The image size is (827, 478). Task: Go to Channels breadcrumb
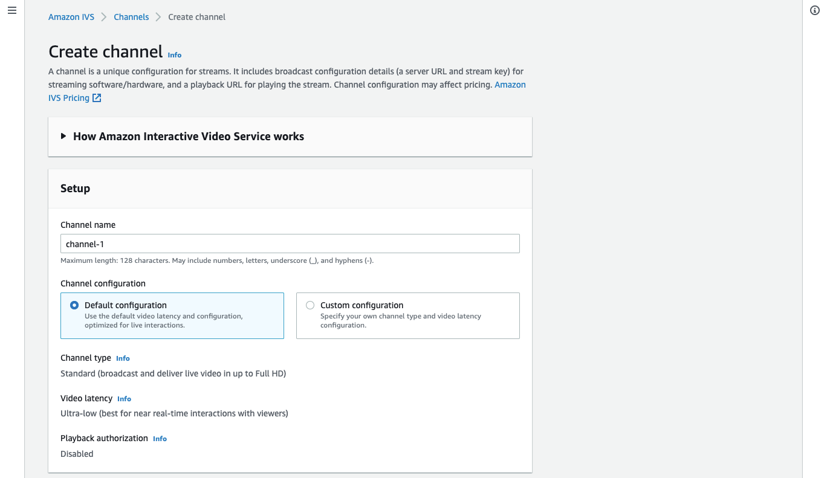click(131, 17)
